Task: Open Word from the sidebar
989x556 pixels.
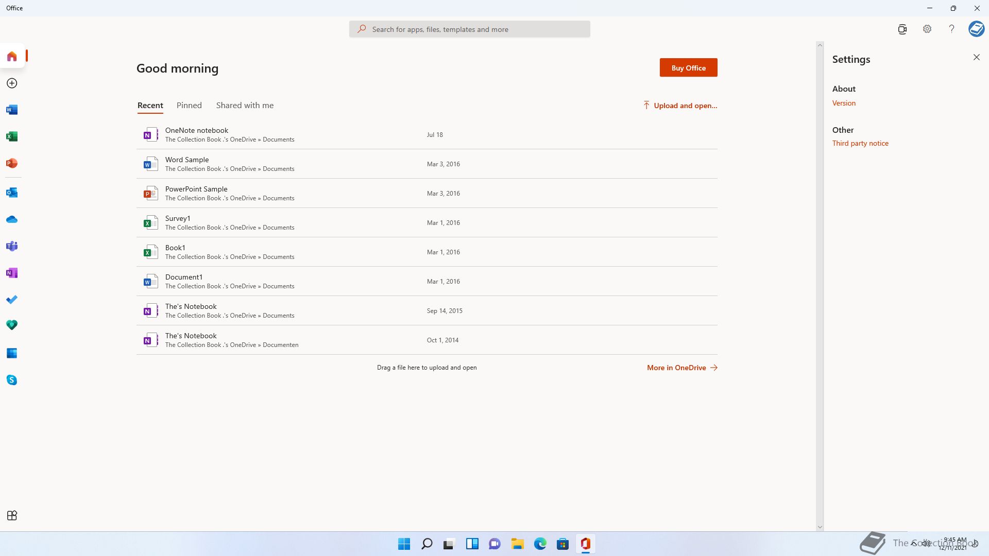Action: click(x=12, y=110)
